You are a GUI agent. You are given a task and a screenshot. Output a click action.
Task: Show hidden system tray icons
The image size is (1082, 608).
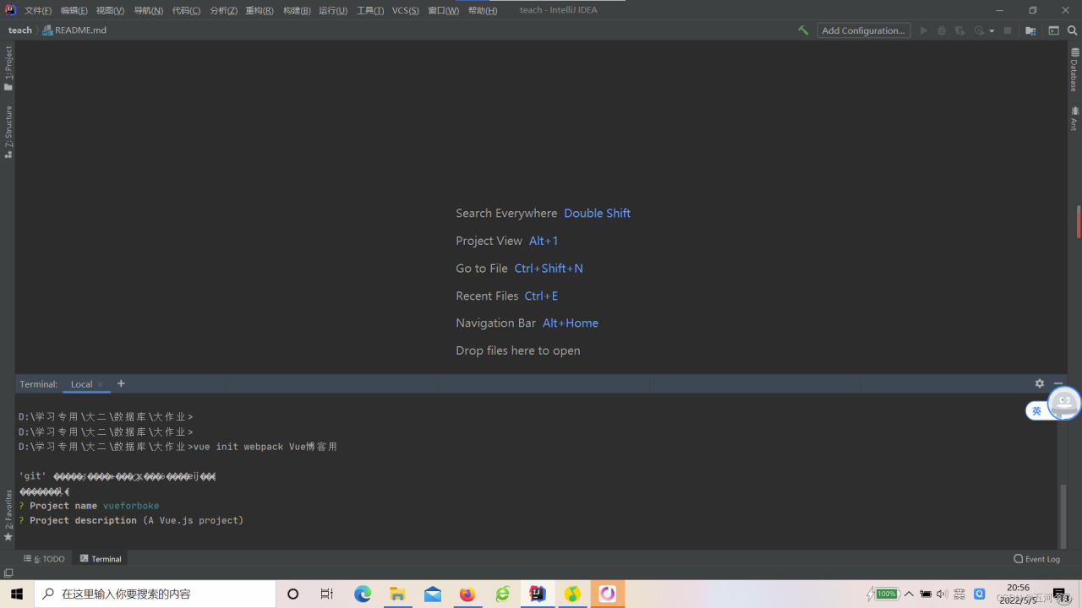pos(909,594)
